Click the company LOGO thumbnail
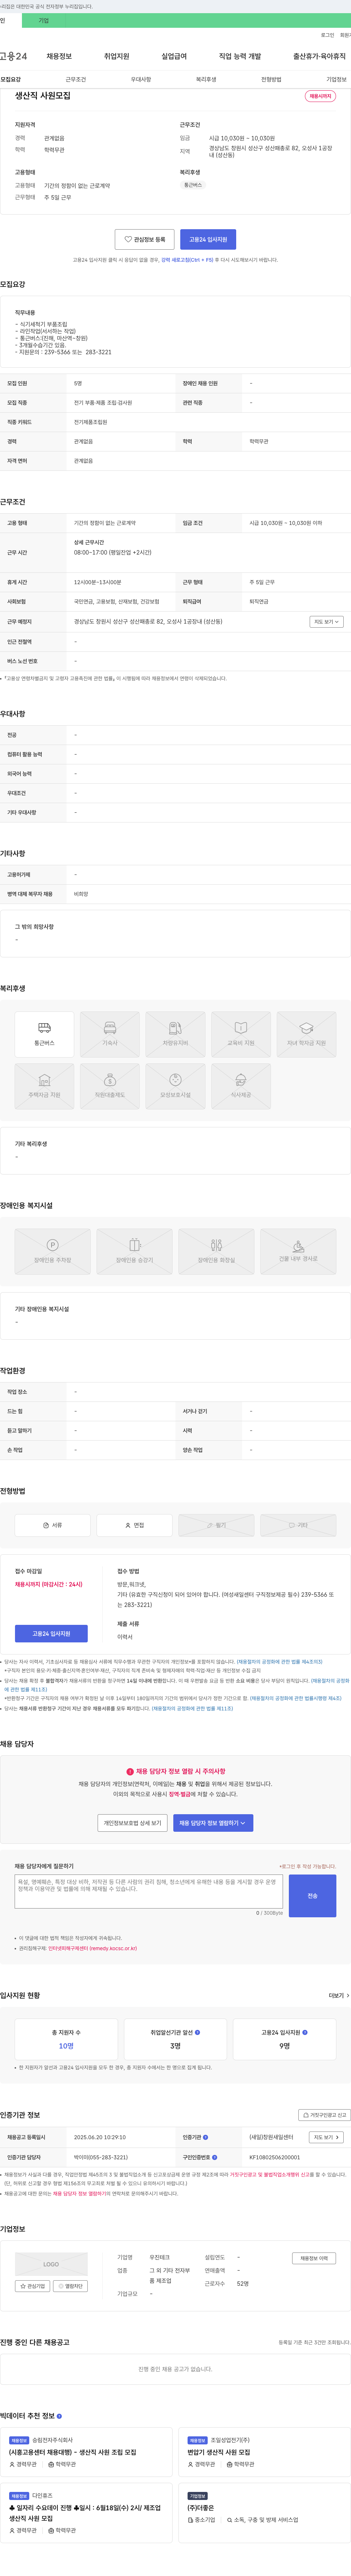Viewport: 351px width, 2576px height. point(51,2264)
